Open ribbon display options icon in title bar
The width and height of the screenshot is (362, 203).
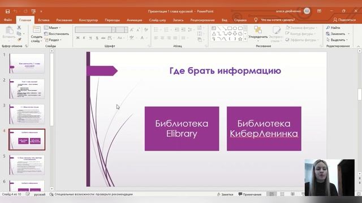click(x=319, y=11)
